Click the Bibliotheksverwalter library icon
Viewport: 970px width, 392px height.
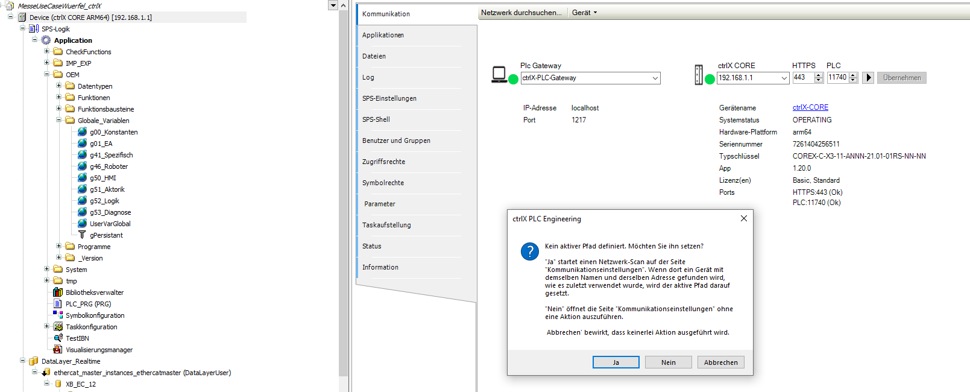58,292
